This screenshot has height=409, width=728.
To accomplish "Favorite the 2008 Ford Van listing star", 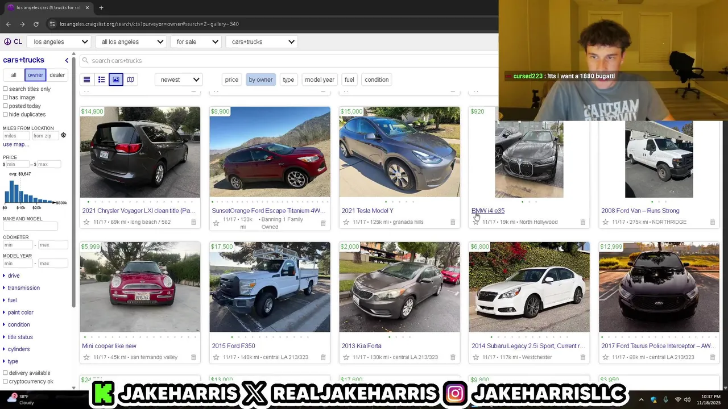I will (x=605, y=222).
